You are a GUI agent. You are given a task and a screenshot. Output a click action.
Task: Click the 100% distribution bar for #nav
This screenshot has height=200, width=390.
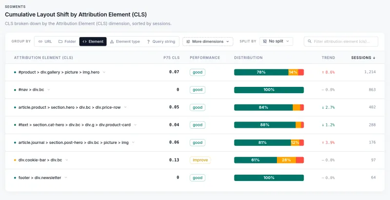click(x=269, y=90)
